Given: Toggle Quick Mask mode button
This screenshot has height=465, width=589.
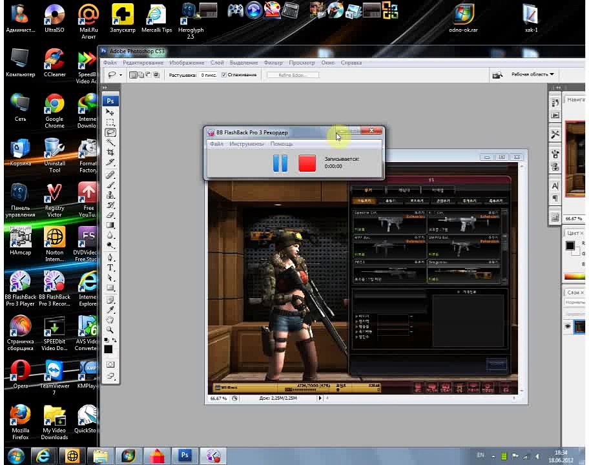Looking at the screenshot, I should click(x=110, y=364).
